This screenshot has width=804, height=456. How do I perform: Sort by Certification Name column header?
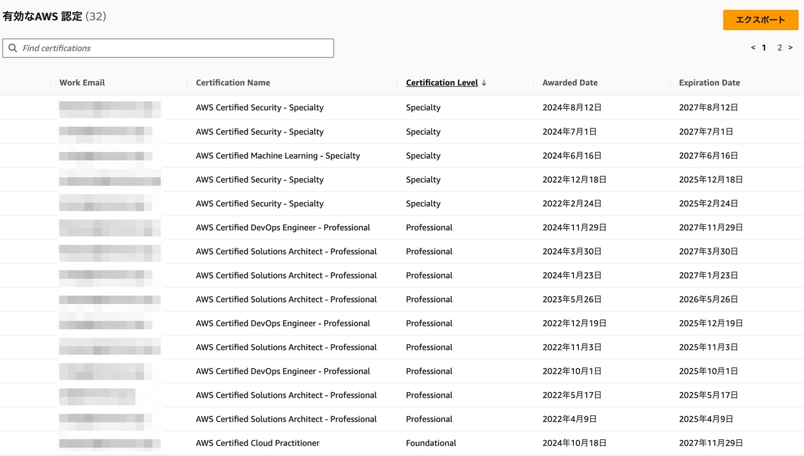click(233, 83)
